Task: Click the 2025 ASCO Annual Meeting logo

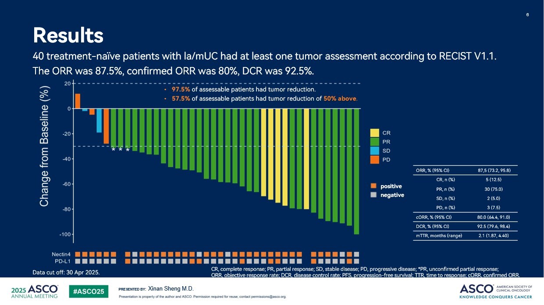Action: [35, 291]
